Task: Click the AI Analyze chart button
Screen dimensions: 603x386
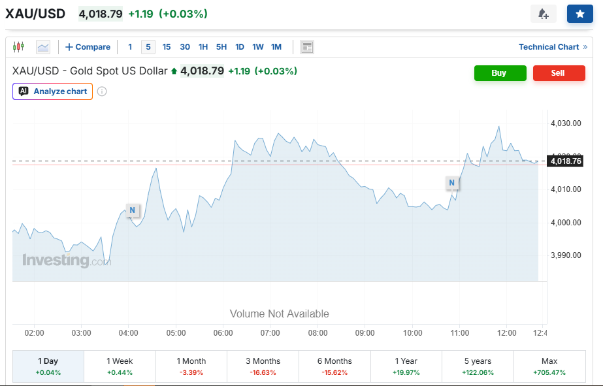Action: tap(53, 91)
